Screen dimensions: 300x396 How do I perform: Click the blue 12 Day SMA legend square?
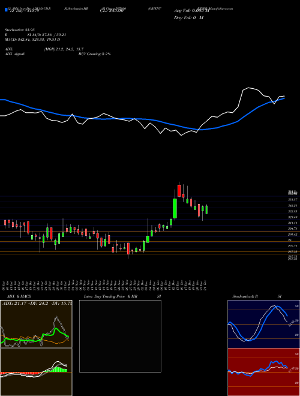[6, 10]
